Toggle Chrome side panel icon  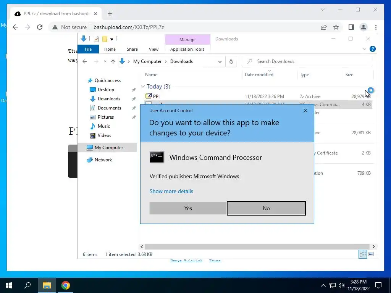tap(351, 27)
